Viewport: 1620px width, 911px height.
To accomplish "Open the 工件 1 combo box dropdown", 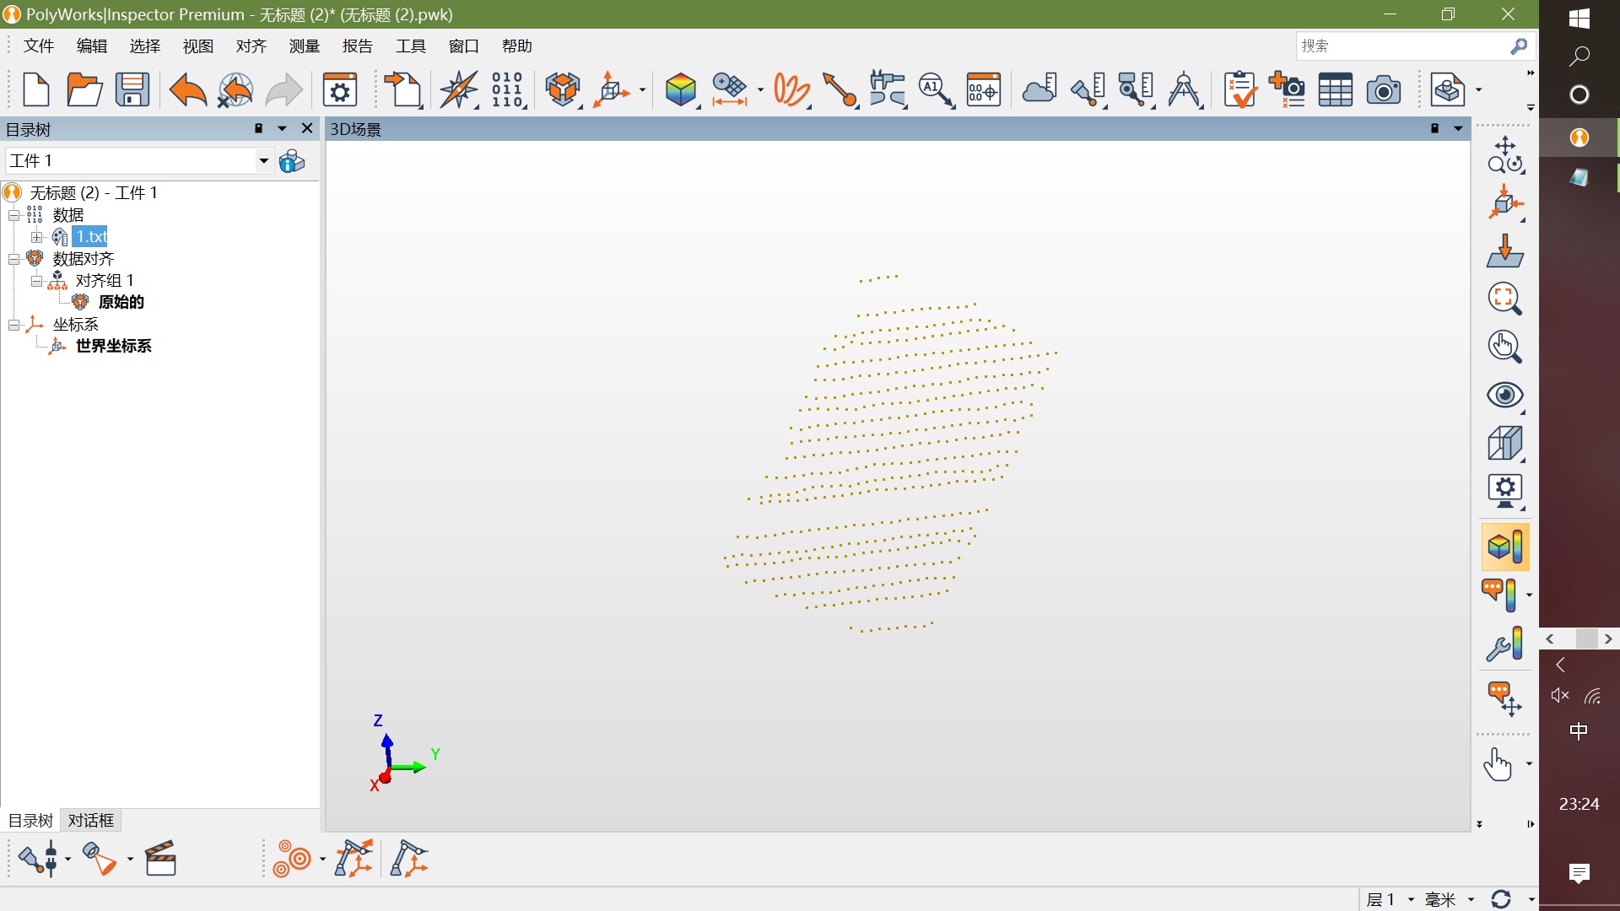I will pos(263,160).
